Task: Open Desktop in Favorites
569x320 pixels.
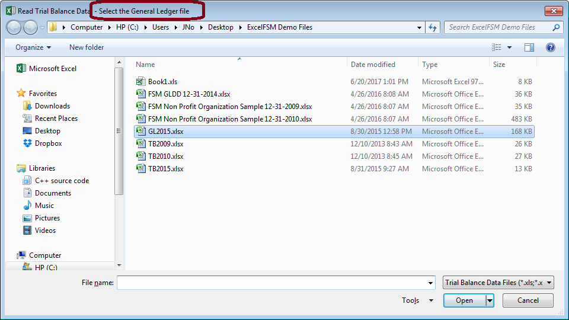Action: point(41,131)
